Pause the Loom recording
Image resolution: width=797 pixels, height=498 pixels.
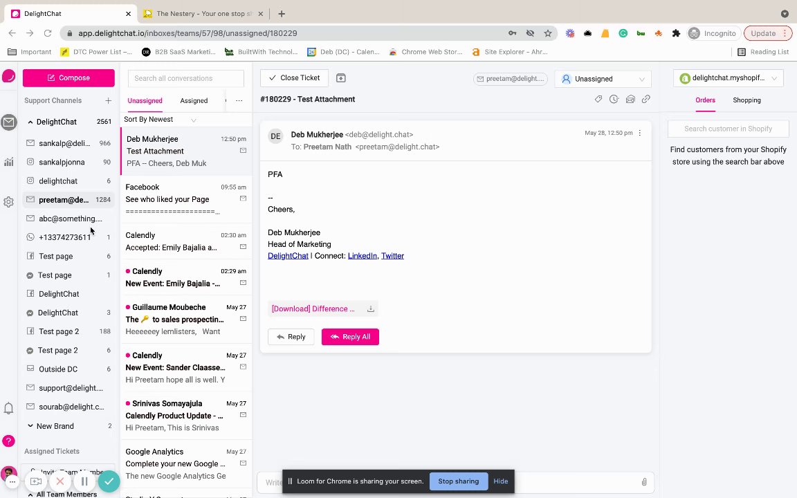(x=84, y=481)
